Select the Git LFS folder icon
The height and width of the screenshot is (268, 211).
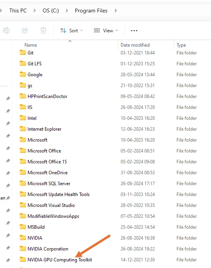pyautogui.click(x=22, y=63)
